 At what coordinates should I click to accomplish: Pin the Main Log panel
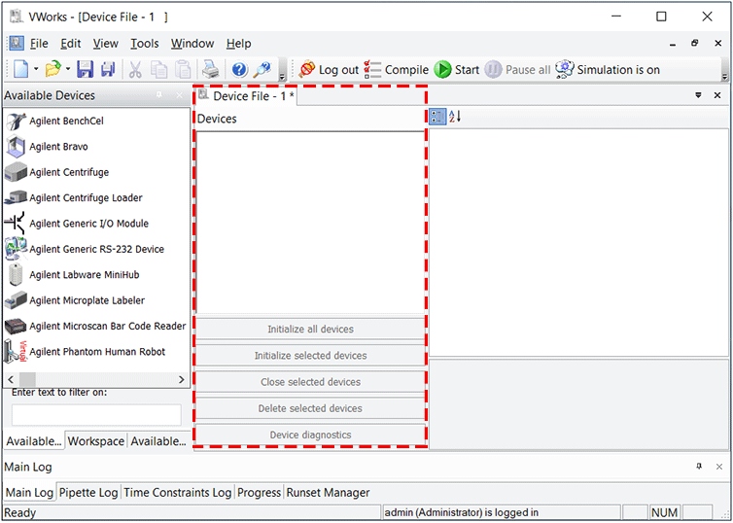699,467
